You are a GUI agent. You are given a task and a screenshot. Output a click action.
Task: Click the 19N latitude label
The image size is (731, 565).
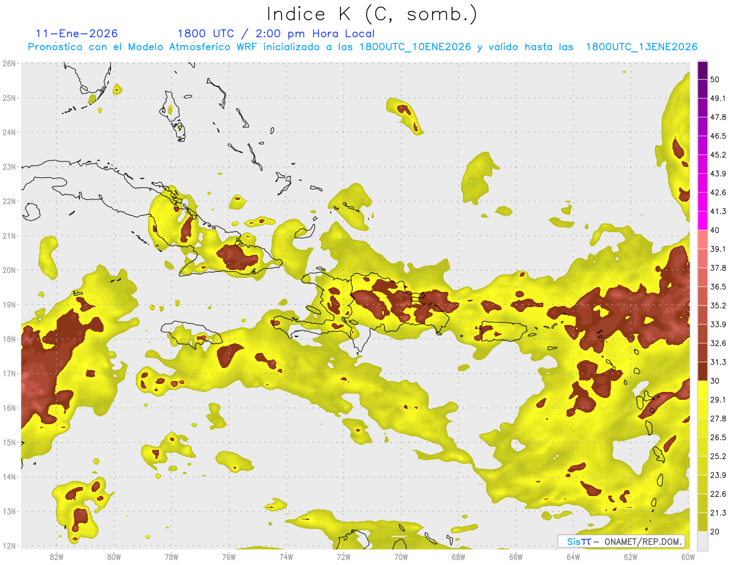(9, 304)
